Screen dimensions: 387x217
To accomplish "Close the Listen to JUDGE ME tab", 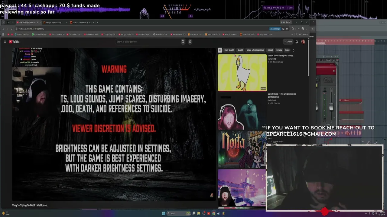I will click(x=94, y=22).
